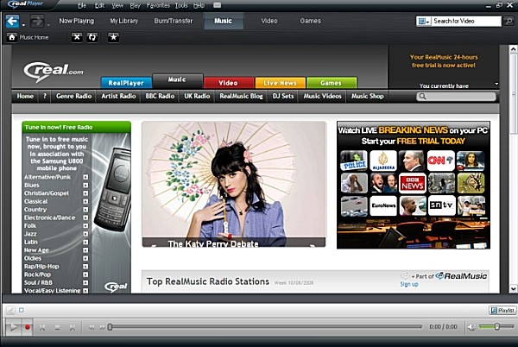
Task: Click the red Video site tab
Action: pyautogui.click(x=228, y=83)
